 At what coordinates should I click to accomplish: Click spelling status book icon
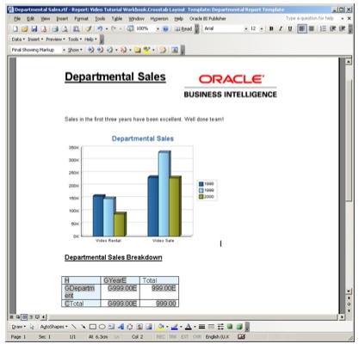pos(241,336)
